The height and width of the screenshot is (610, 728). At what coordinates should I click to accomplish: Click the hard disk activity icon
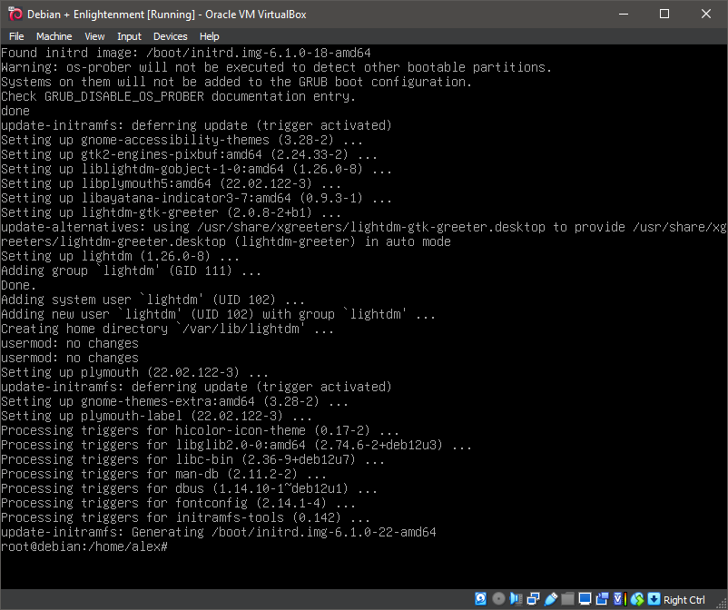click(480, 598)
